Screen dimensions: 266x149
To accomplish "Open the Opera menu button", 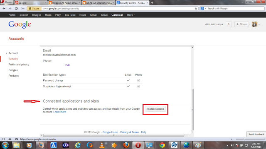I will (7, 2).
